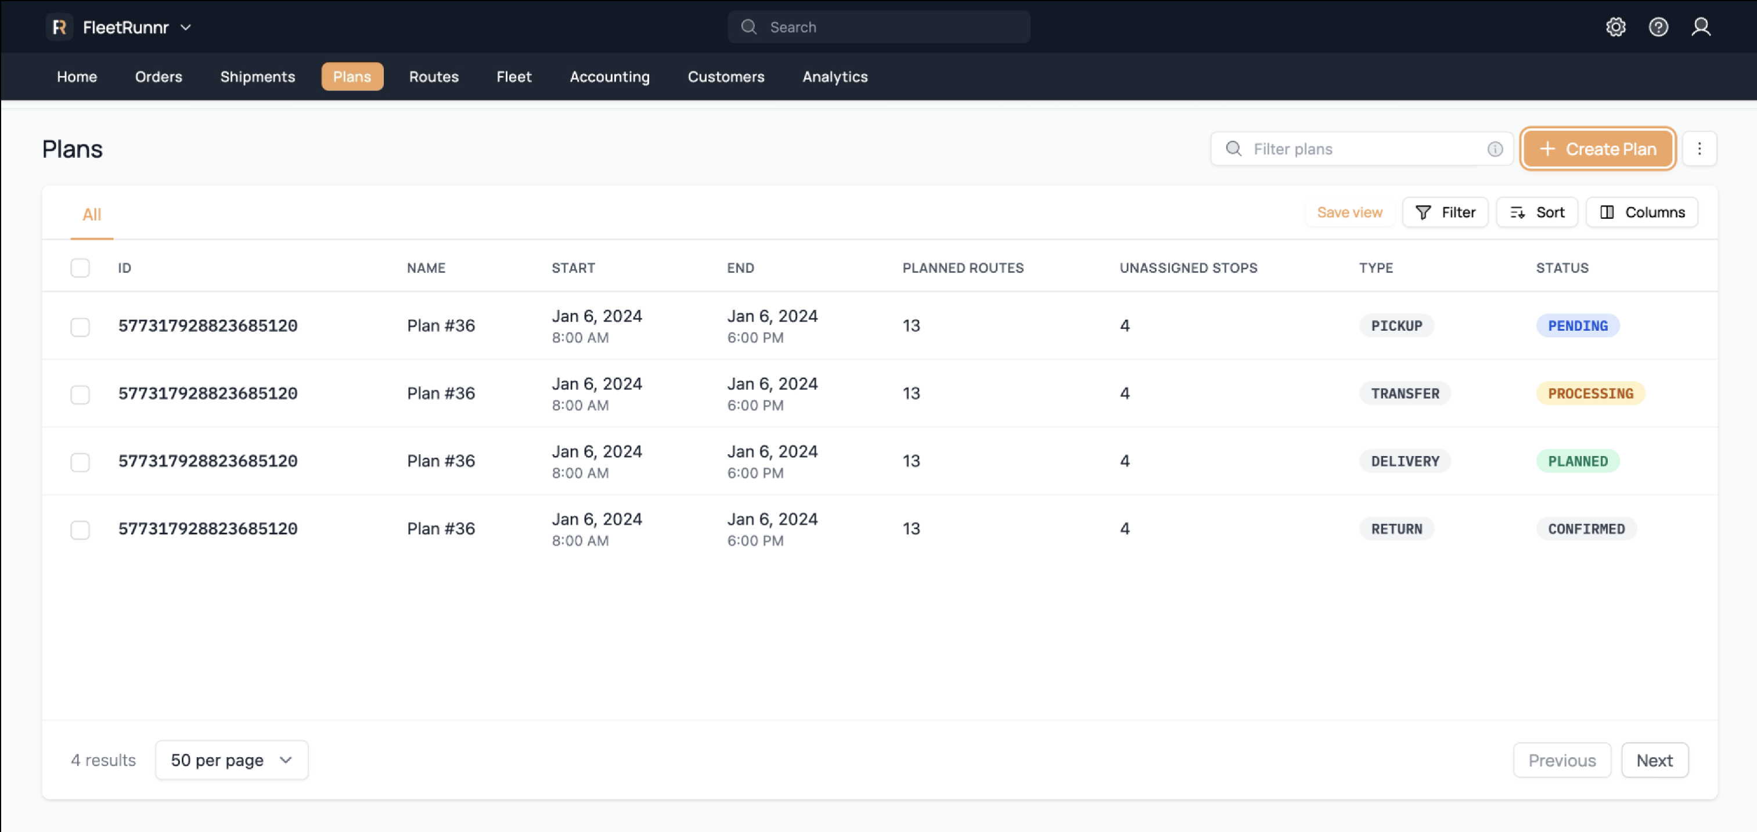Toggle the select-all checkbox in header

click(80, 268)
